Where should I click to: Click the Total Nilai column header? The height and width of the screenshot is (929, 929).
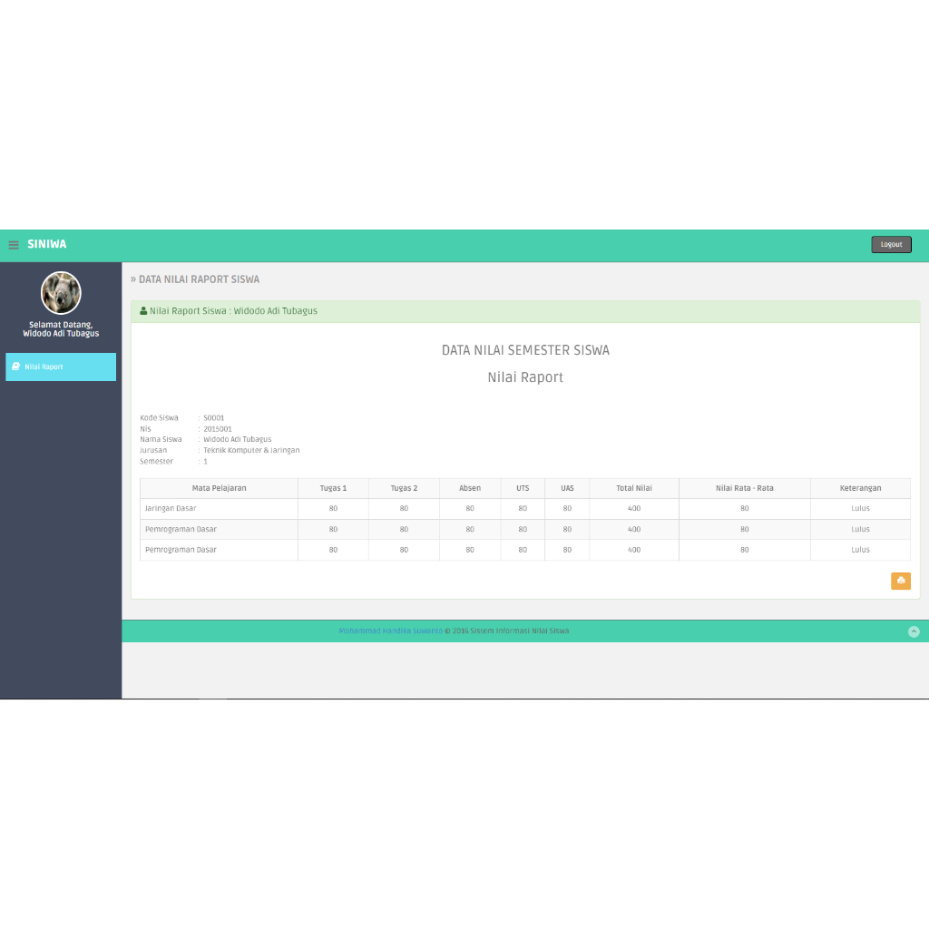(633, 487)
